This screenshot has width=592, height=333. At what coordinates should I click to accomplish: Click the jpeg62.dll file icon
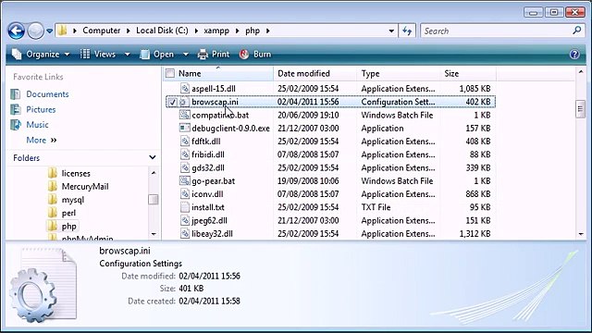click(x=185, y=220)
